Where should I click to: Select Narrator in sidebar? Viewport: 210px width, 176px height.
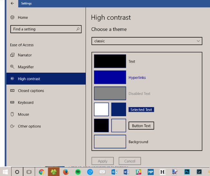25,55
